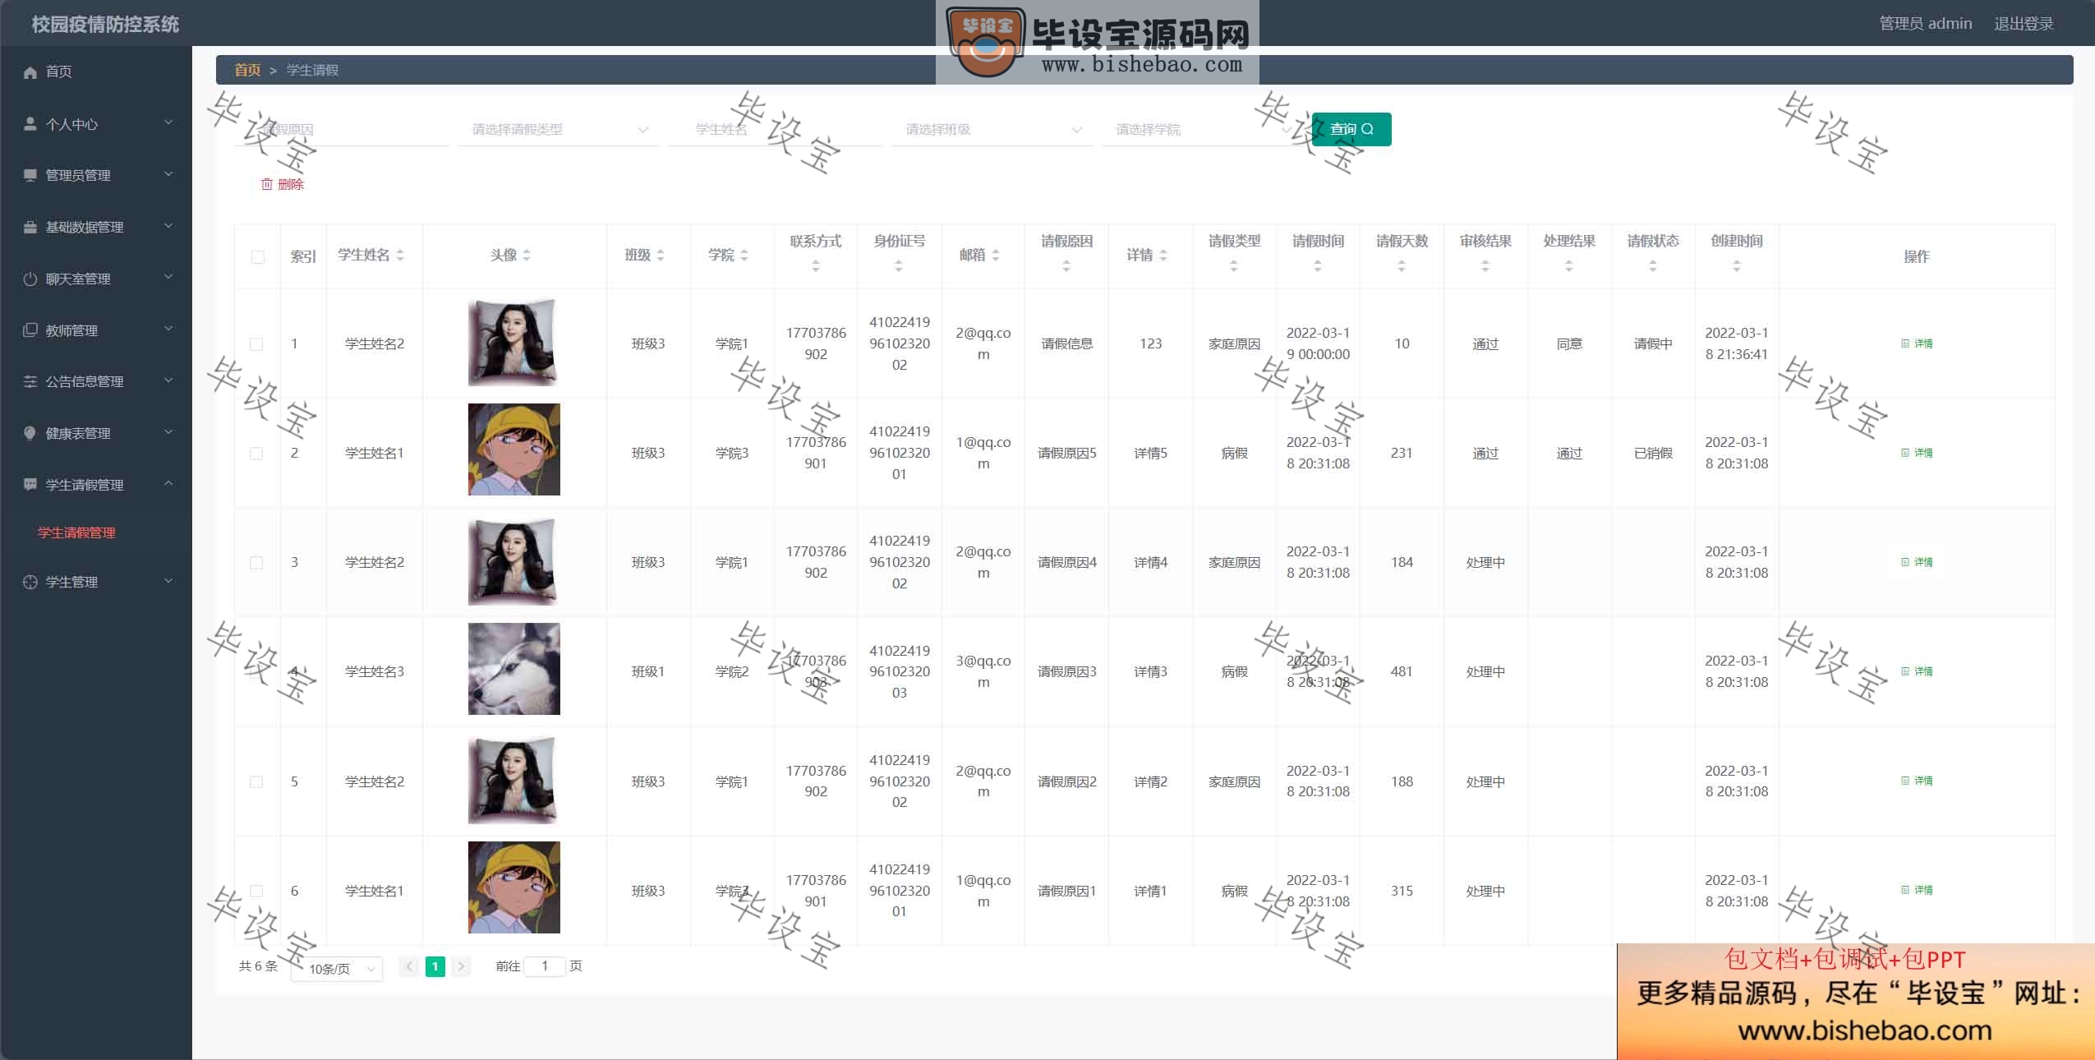Sort by 身份证号 column arrows
This screenshot has width=2095, height=1060.
(899, 266)
